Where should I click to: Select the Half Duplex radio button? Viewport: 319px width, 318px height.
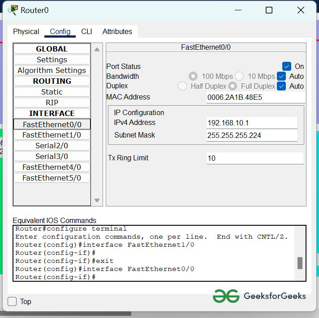[182, 86]
